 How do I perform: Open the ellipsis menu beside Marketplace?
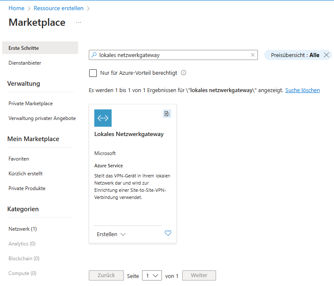(79, 22)
